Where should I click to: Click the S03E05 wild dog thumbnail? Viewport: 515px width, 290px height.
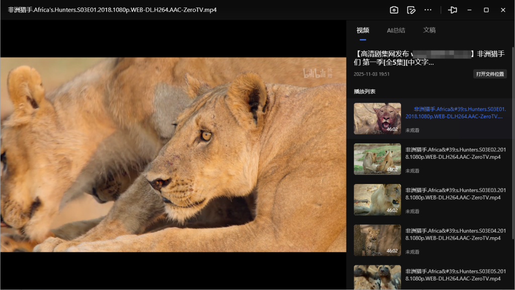[377, 277]
